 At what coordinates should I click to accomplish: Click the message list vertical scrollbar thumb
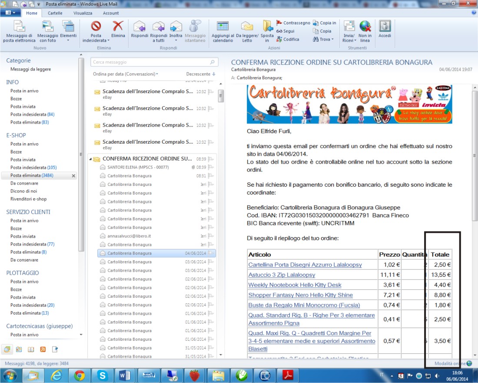[221, 96]
